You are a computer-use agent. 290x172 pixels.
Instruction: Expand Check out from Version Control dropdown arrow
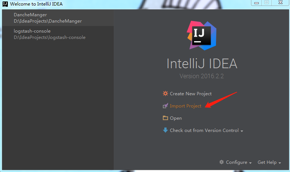[242, 131]
